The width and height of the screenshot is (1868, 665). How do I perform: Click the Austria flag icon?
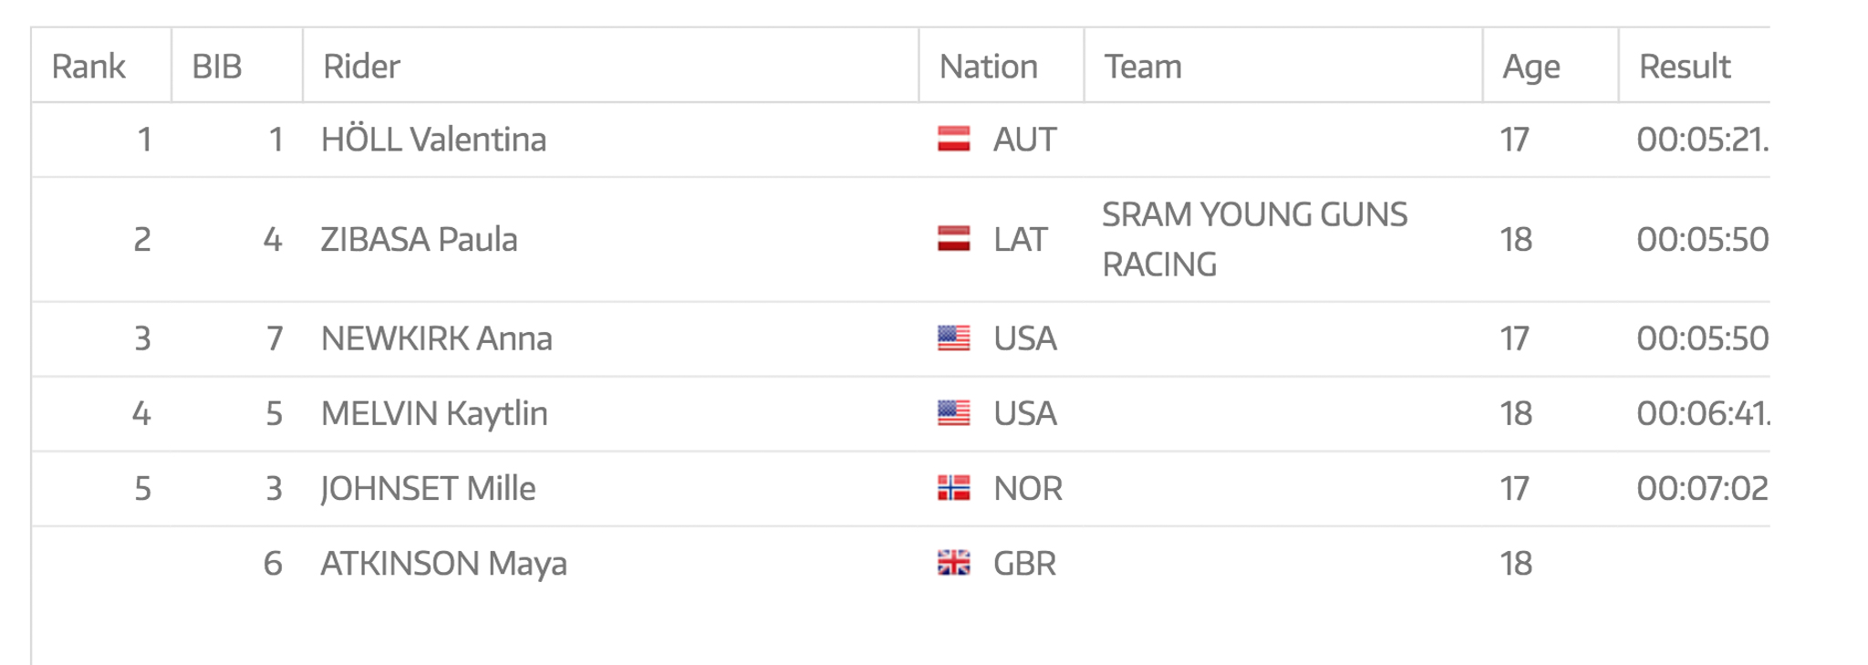(x=953, y=140)
